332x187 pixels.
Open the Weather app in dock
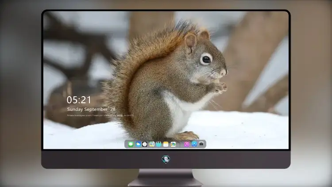click(x=138, y=144)
